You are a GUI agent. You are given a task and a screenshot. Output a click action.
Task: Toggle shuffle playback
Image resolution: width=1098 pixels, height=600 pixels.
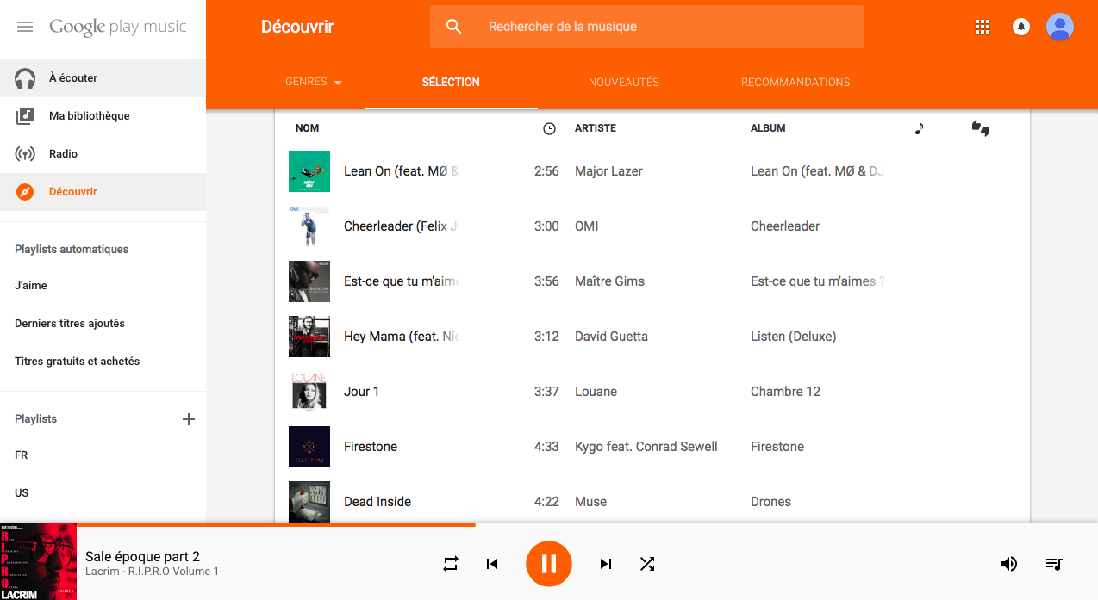(x=647, y=564)
